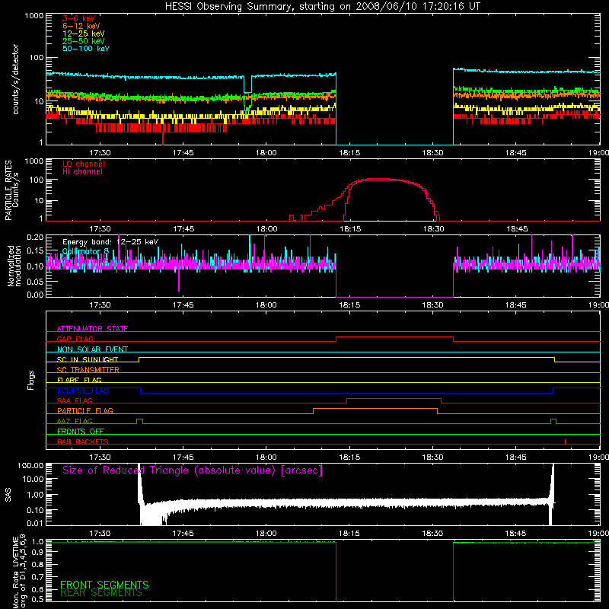Click the SAS axis title
Image resolution: width=609 pixels, height=609 pixels.
[8, 495]
